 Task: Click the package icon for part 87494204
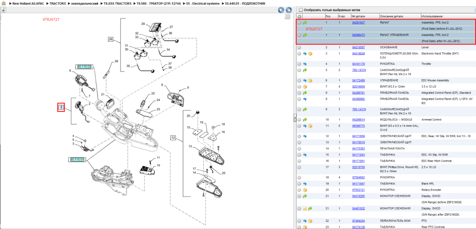310,221
